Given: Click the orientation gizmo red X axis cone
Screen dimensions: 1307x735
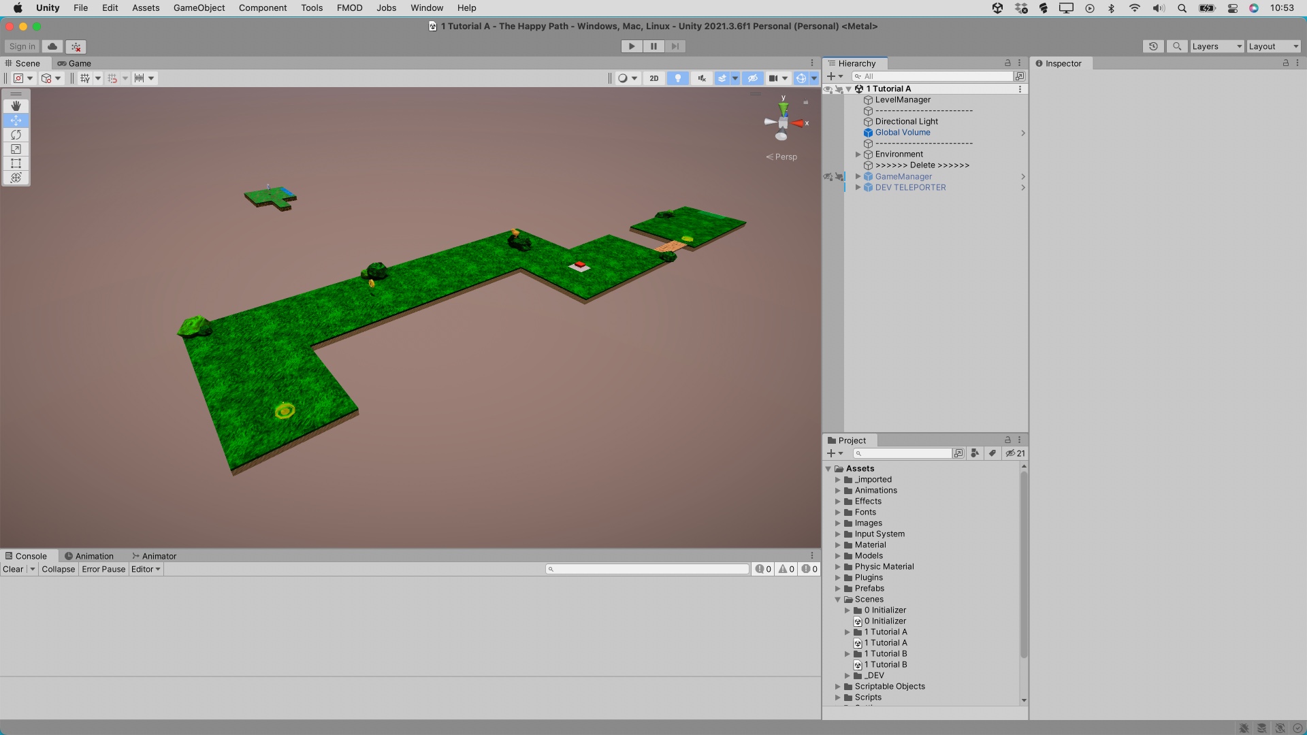Looking at the screenshot, I should click(798, 123).
